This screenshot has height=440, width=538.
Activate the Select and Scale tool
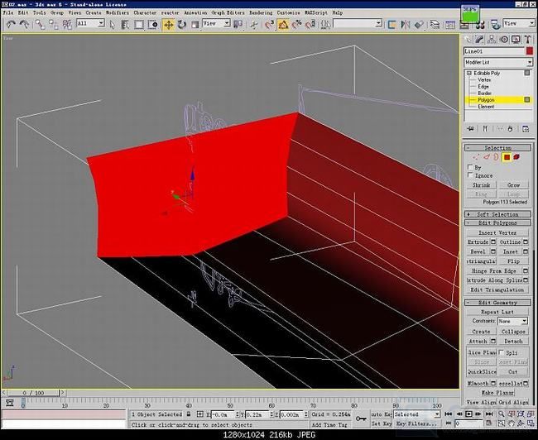195,24
